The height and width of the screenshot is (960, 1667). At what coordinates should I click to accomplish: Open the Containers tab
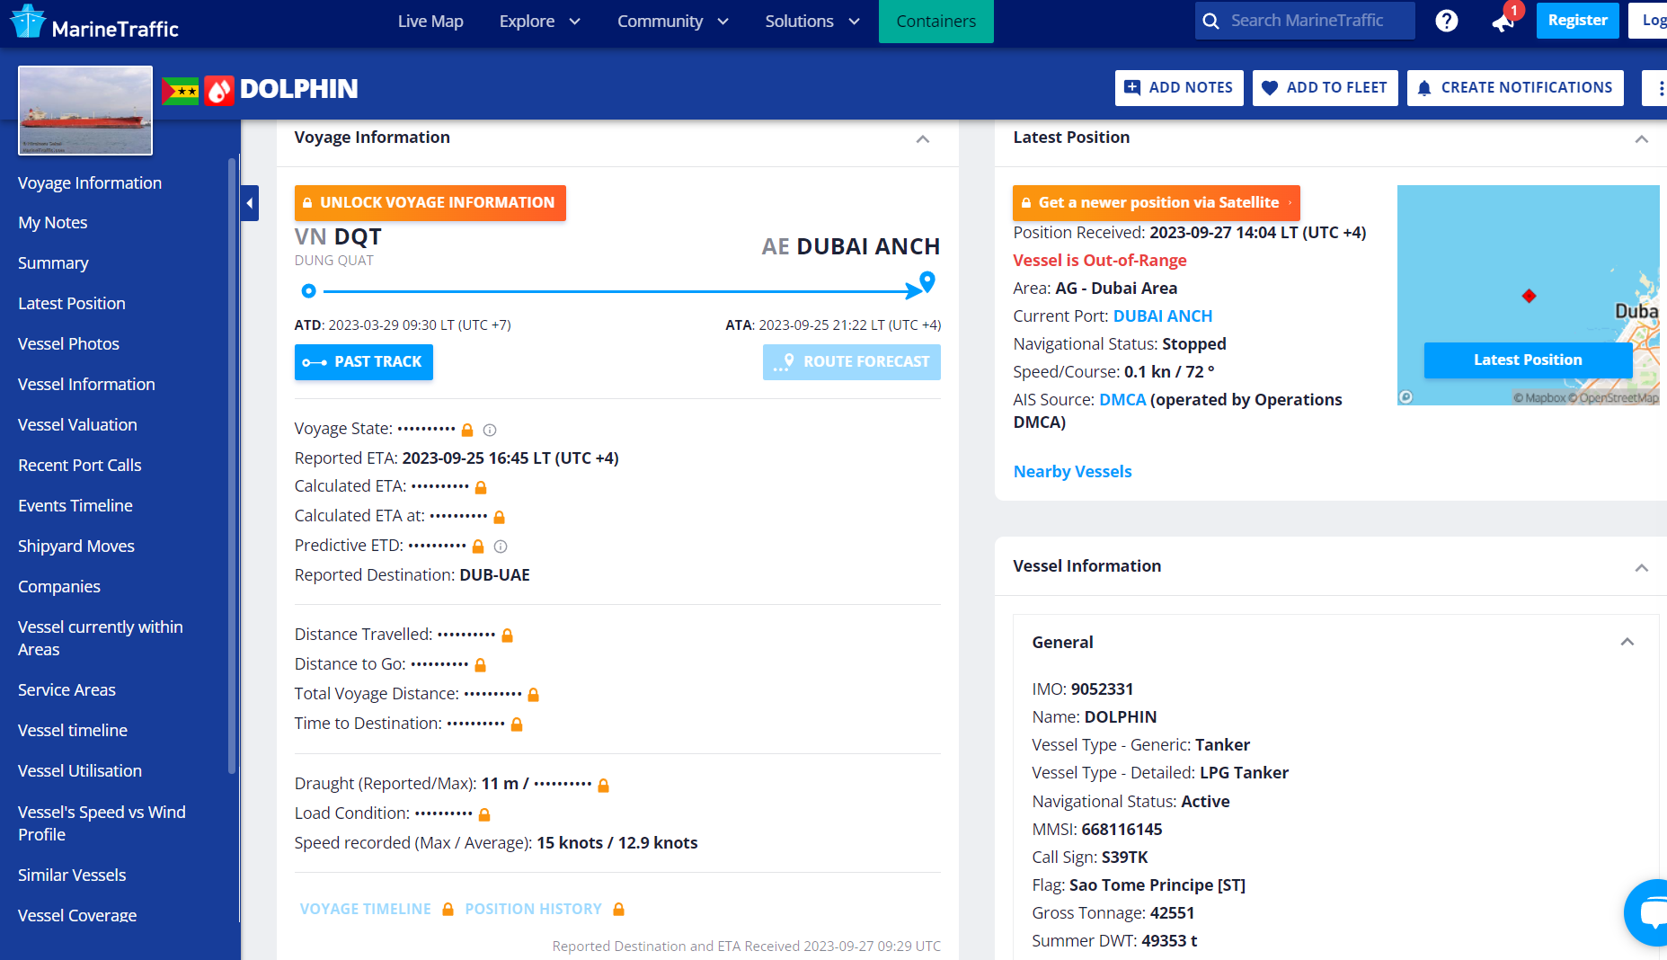pyautogui.click(x=935, y=21)
